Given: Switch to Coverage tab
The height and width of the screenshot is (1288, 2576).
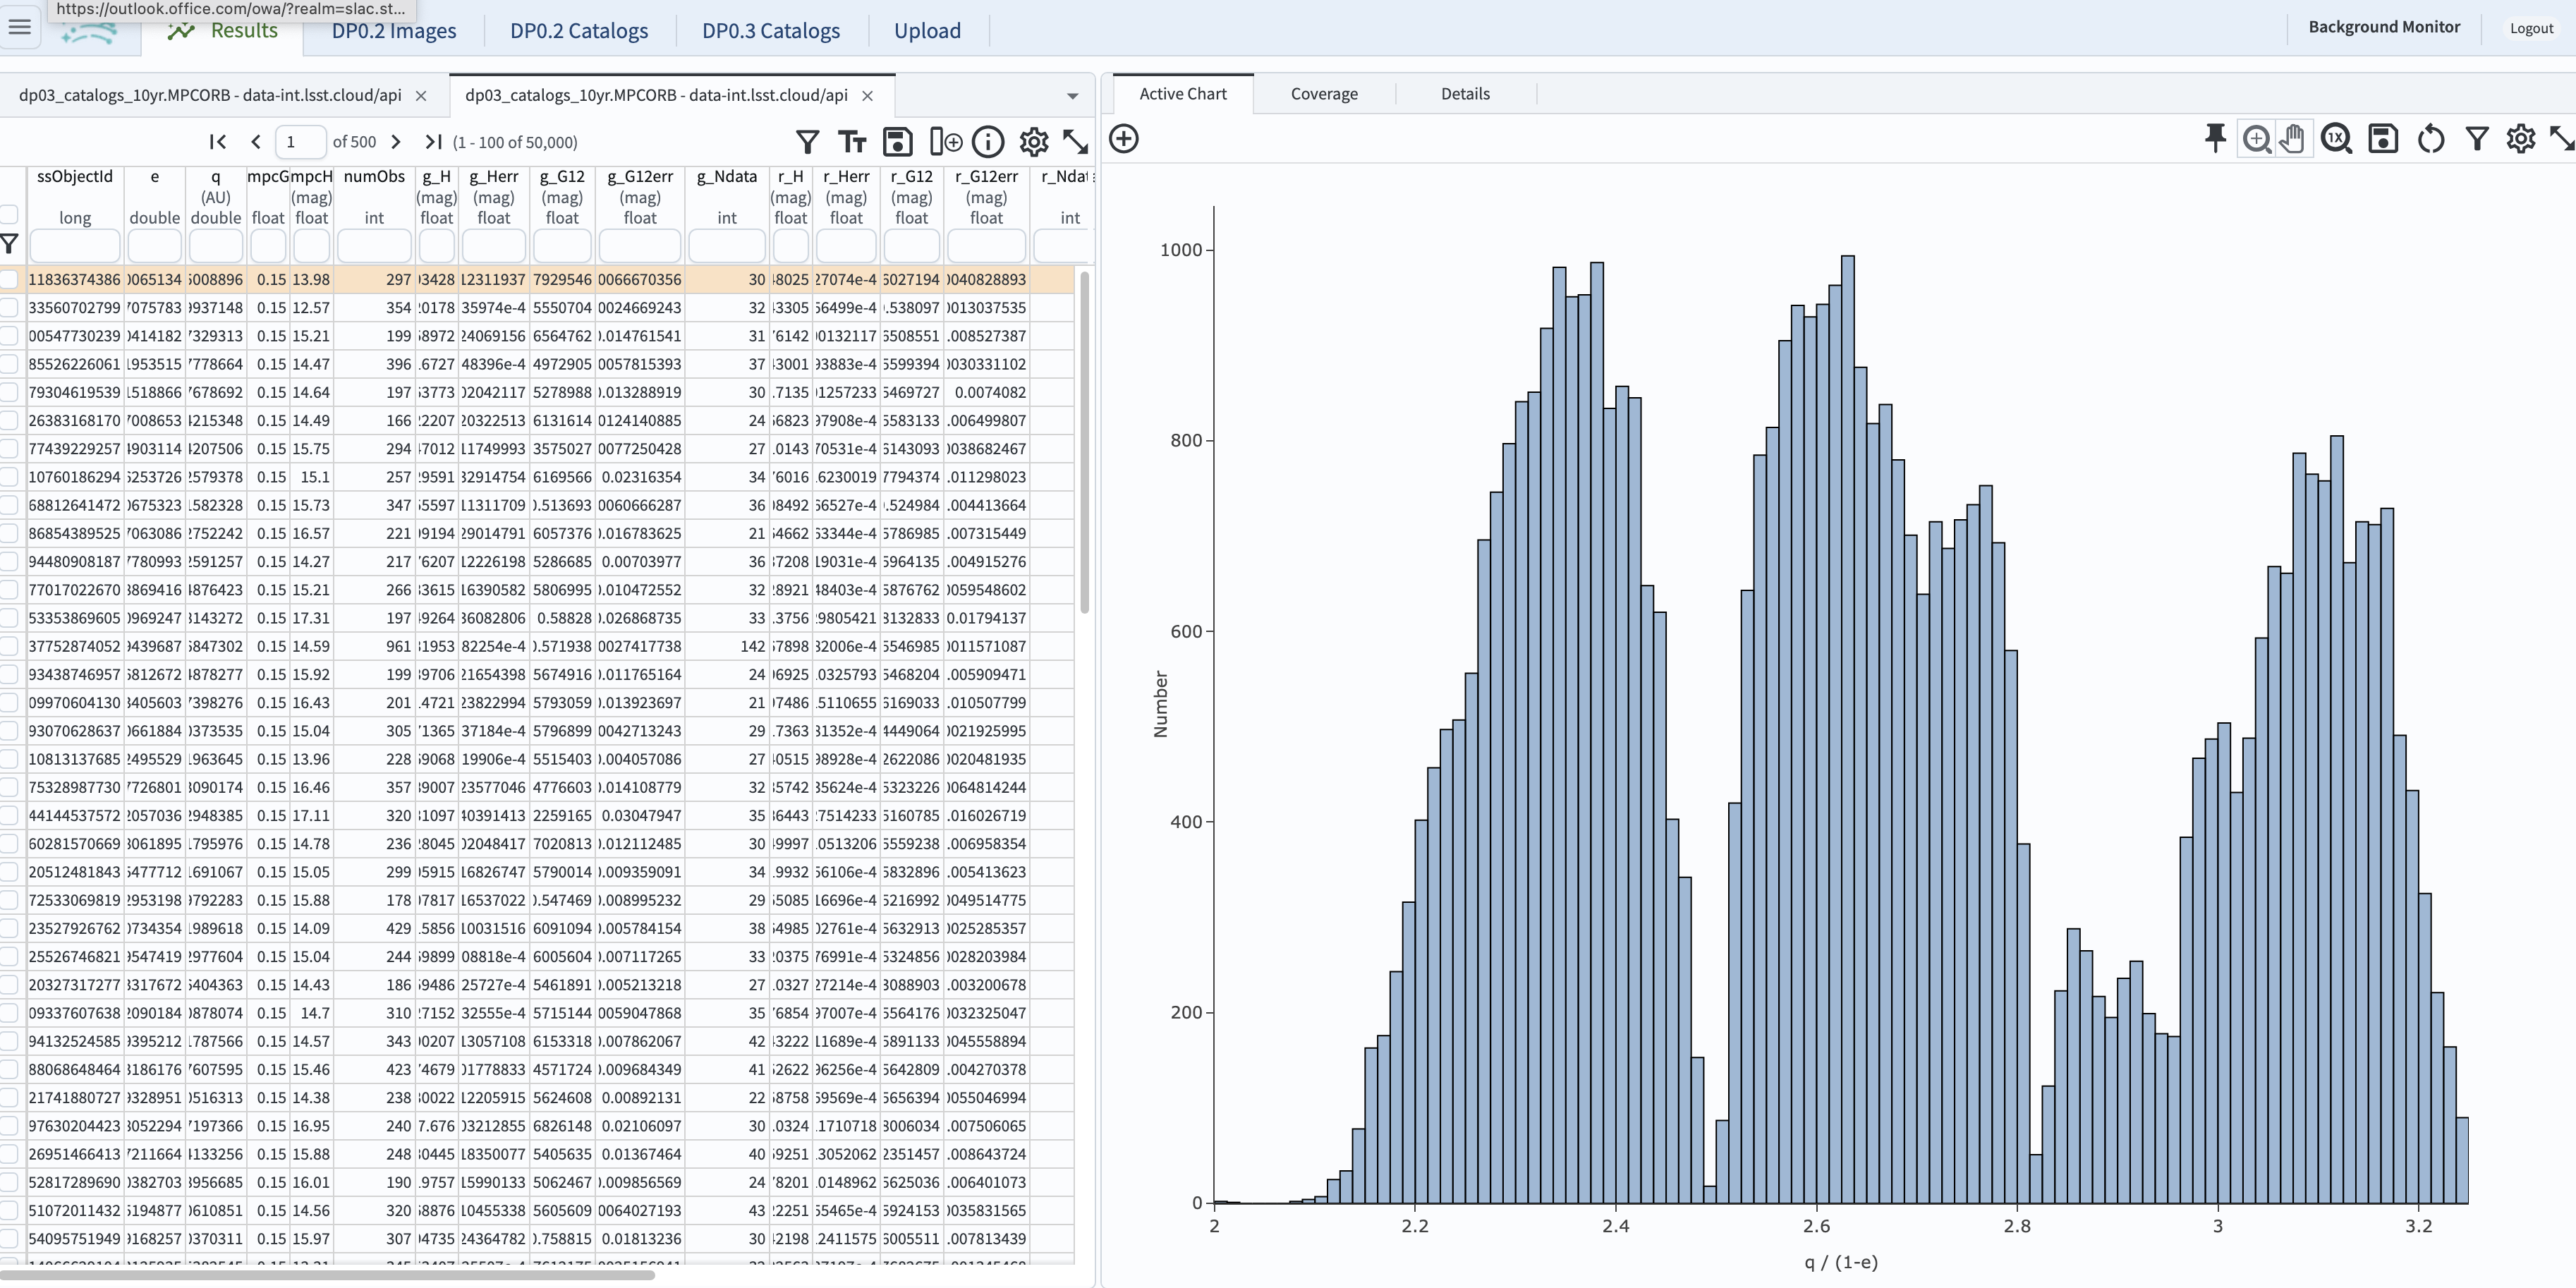Looking at the screenshot, I should (1324, 94).
